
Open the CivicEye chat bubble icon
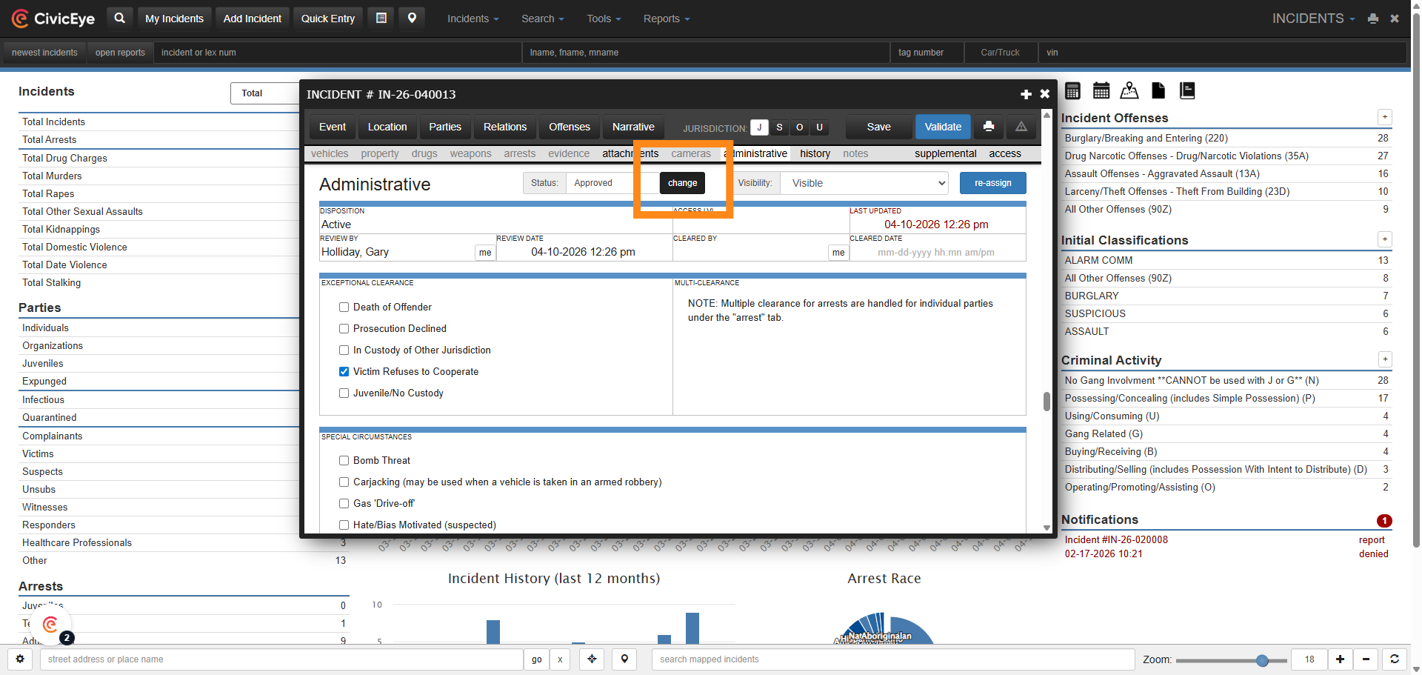50,625
